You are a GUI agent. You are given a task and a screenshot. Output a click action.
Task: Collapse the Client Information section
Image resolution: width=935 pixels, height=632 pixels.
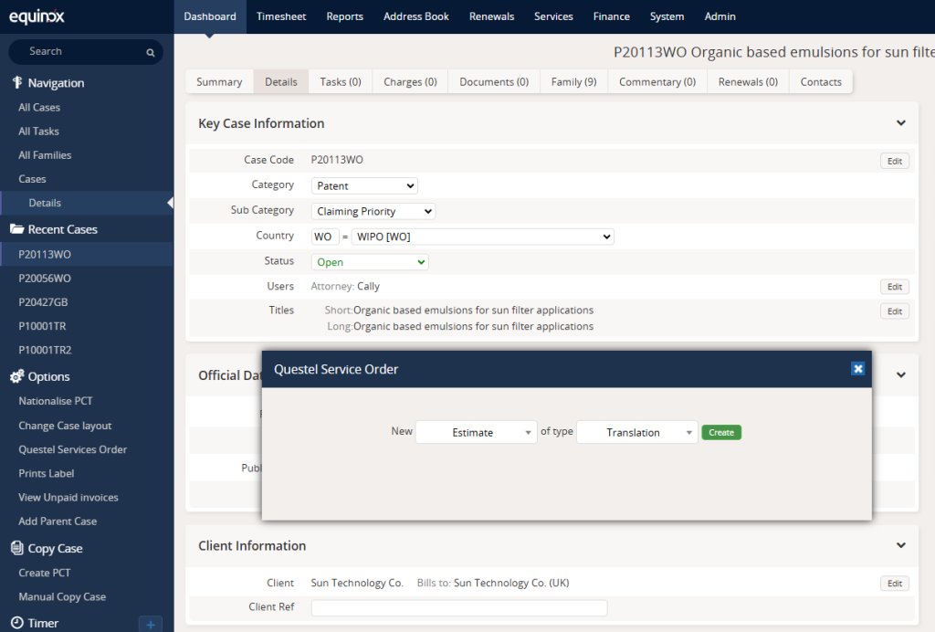(900, 545)
